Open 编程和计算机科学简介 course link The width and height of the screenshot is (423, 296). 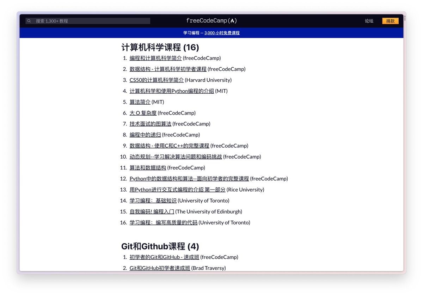coord(155,58)
